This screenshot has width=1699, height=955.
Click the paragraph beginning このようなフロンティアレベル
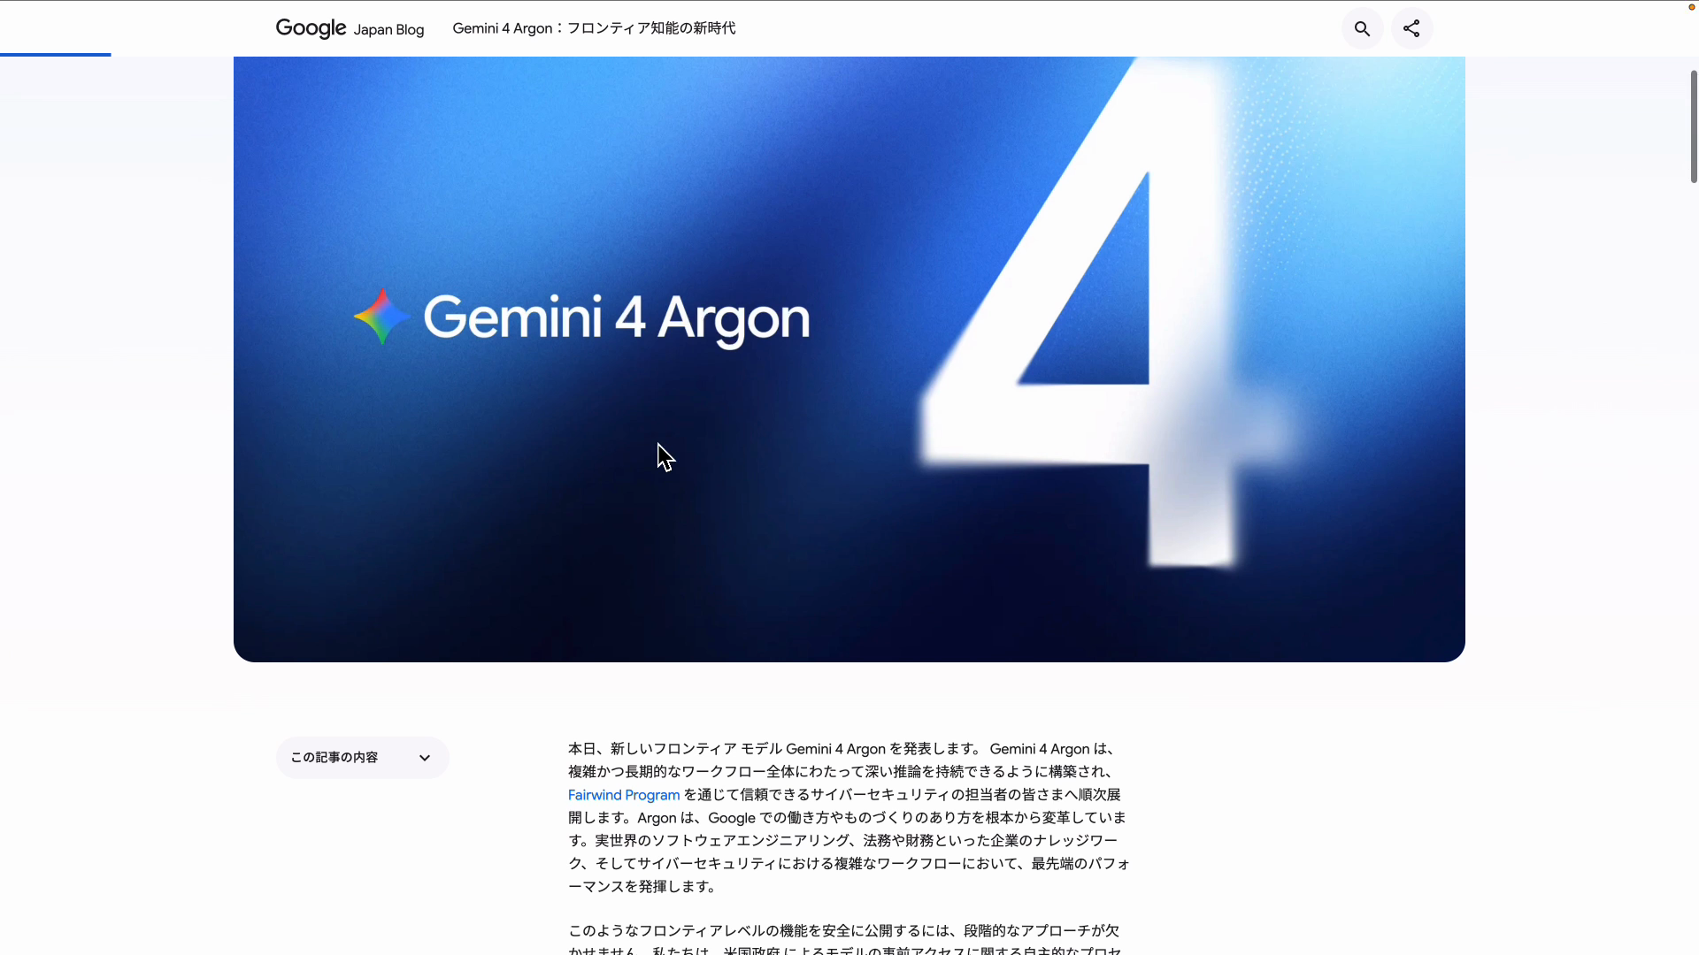click(845, 940)
